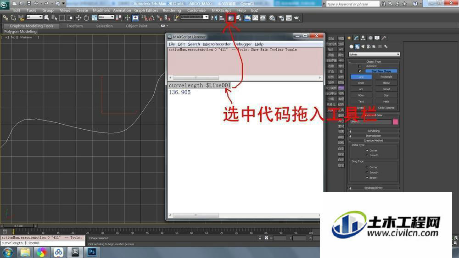Switch to Modify command panel tab
459x258 pixels.
point(356,38)
